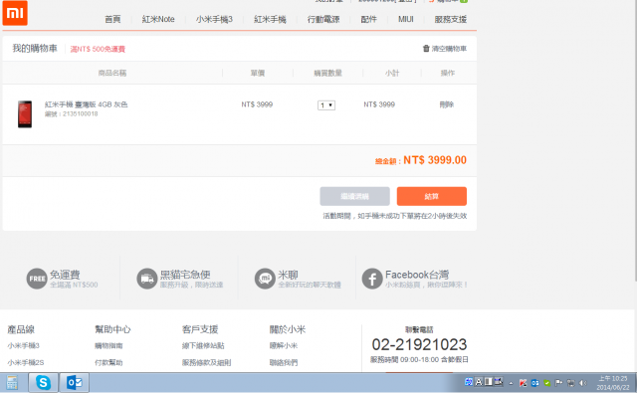Image resolution: width=637 pixels, height=393 pixels.
Task: Click footer link 線下維修站點
Action: point(203,345)
